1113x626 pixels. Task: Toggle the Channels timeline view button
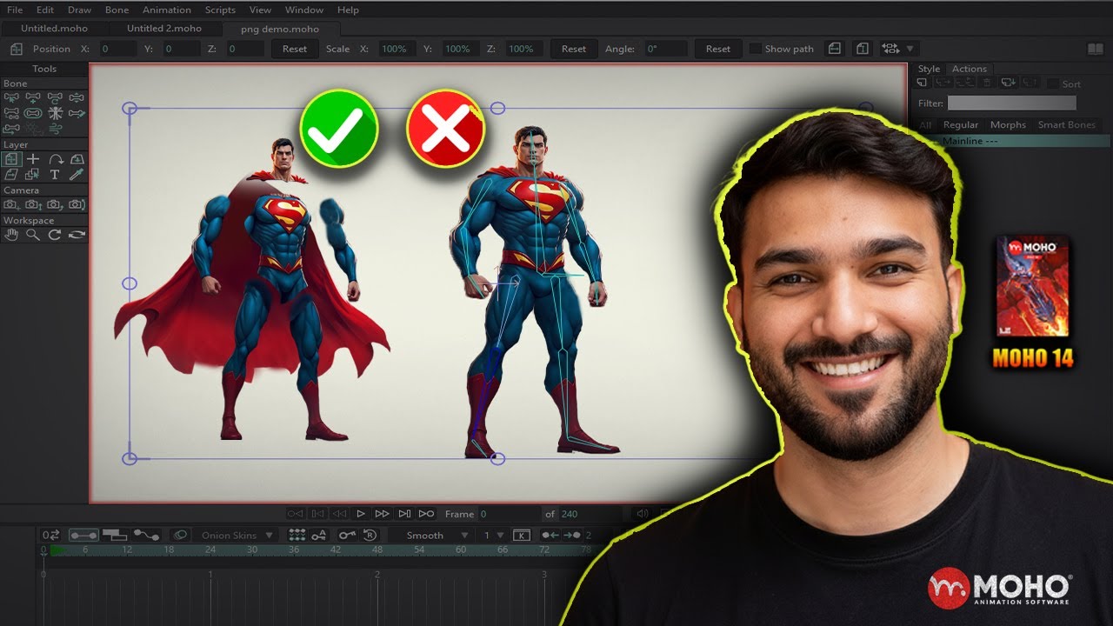pyautogui.click(x=83, y=536)
